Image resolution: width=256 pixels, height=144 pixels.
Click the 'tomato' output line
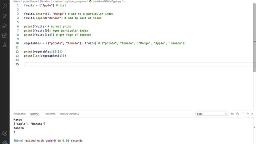pyautogui.click(x=19, y=128)
